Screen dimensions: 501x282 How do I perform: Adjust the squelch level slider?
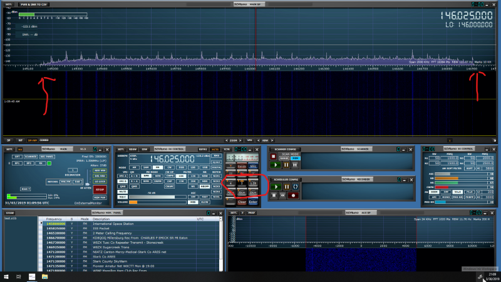tap(158, 197)
